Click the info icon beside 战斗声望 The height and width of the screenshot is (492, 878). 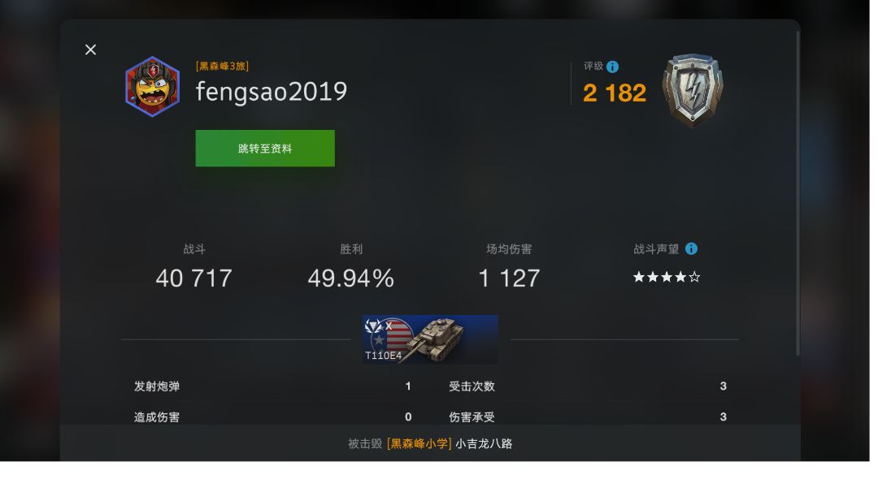point(692,248)
